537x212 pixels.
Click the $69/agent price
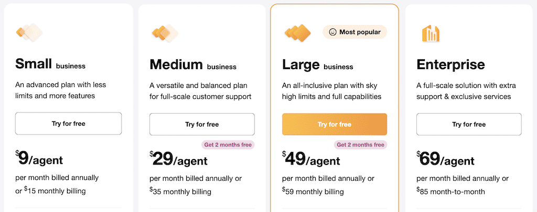445,160
